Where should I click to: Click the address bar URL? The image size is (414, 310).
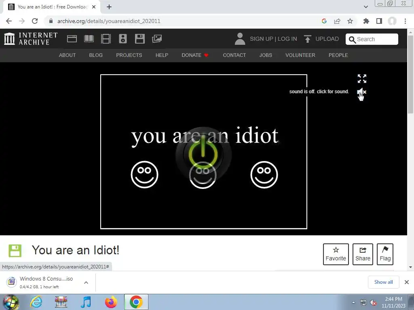pos(109,21)
